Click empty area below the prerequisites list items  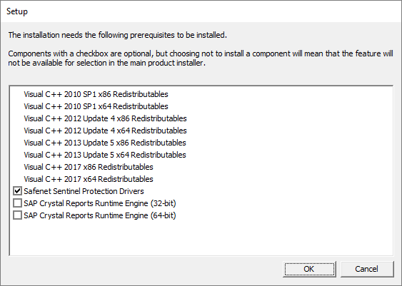[x=201, y=238]
